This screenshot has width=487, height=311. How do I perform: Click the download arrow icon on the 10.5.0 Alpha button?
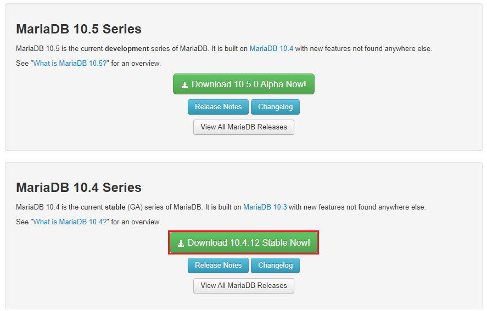pyautogui.click(x=185, y=85)
